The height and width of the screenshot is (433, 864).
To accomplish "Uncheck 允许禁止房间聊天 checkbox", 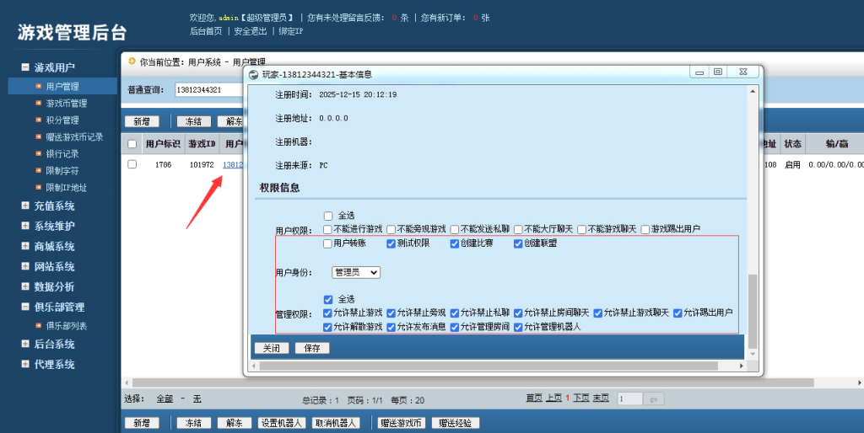I will [x=519, y=313].
